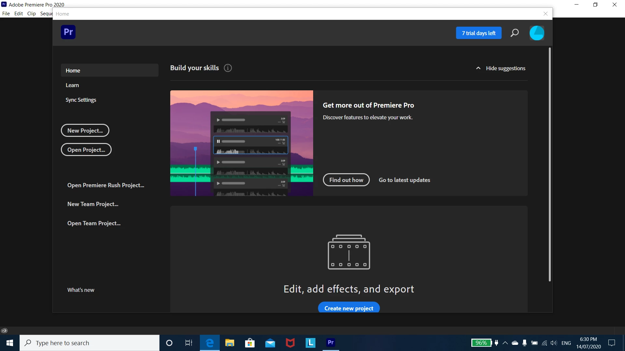625x351 pixels.
Task: Select the Learn sidebar tab
Action: (72, 85)
